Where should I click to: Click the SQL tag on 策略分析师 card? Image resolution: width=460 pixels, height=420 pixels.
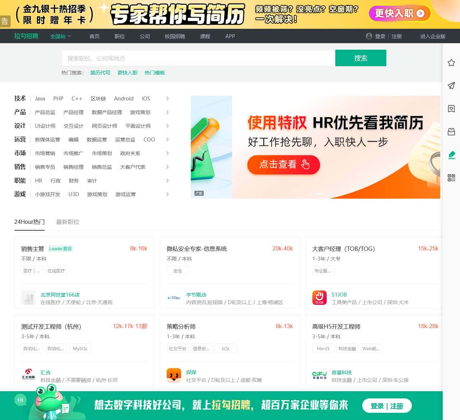[x=226, y=348]
